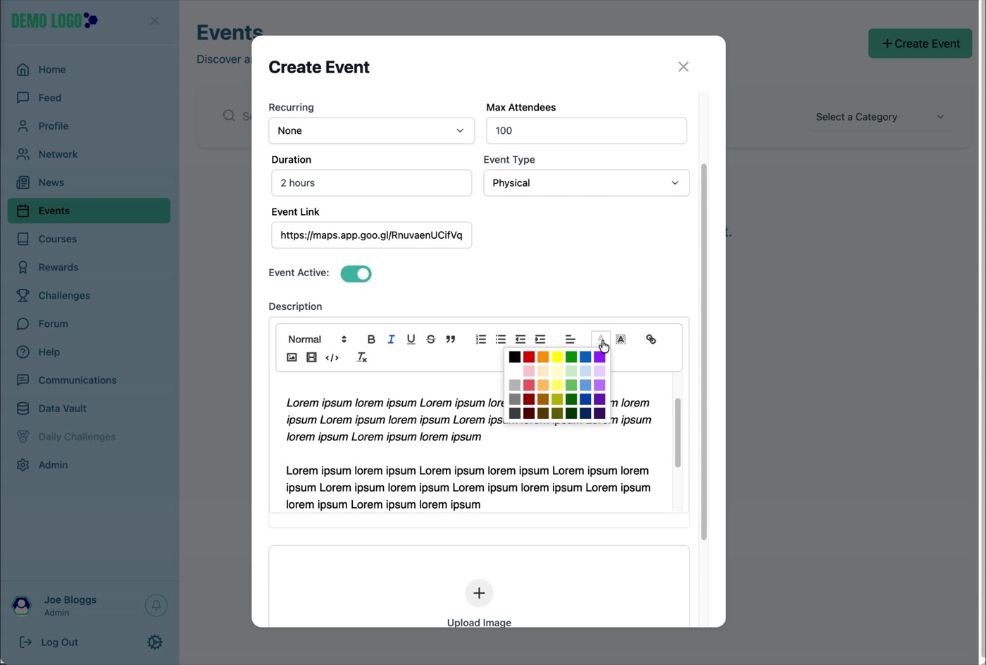Insert a code block
The image size is (986, 665).
pyautogui.click(x=332, y=358)
